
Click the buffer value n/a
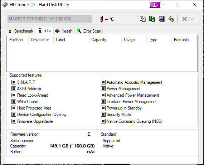pos(91,152)
